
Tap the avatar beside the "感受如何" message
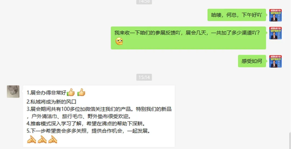[x=275, y=61]
